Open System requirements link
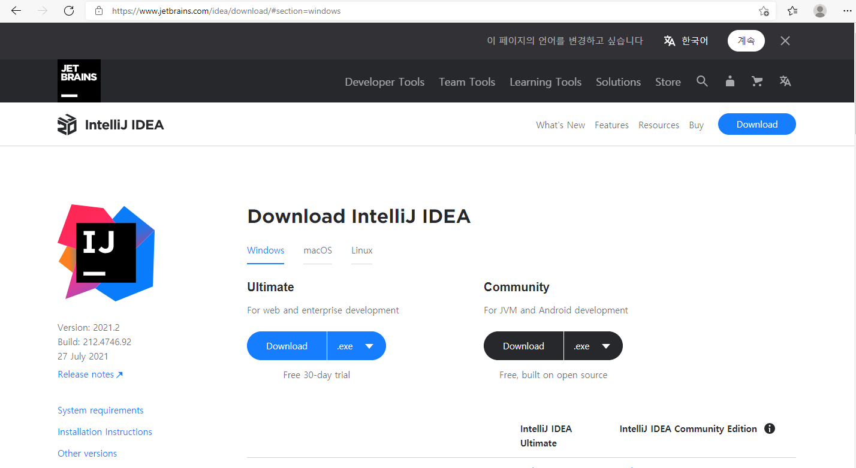The width and height of the screenshot is (856, 468). coord(101,410)
